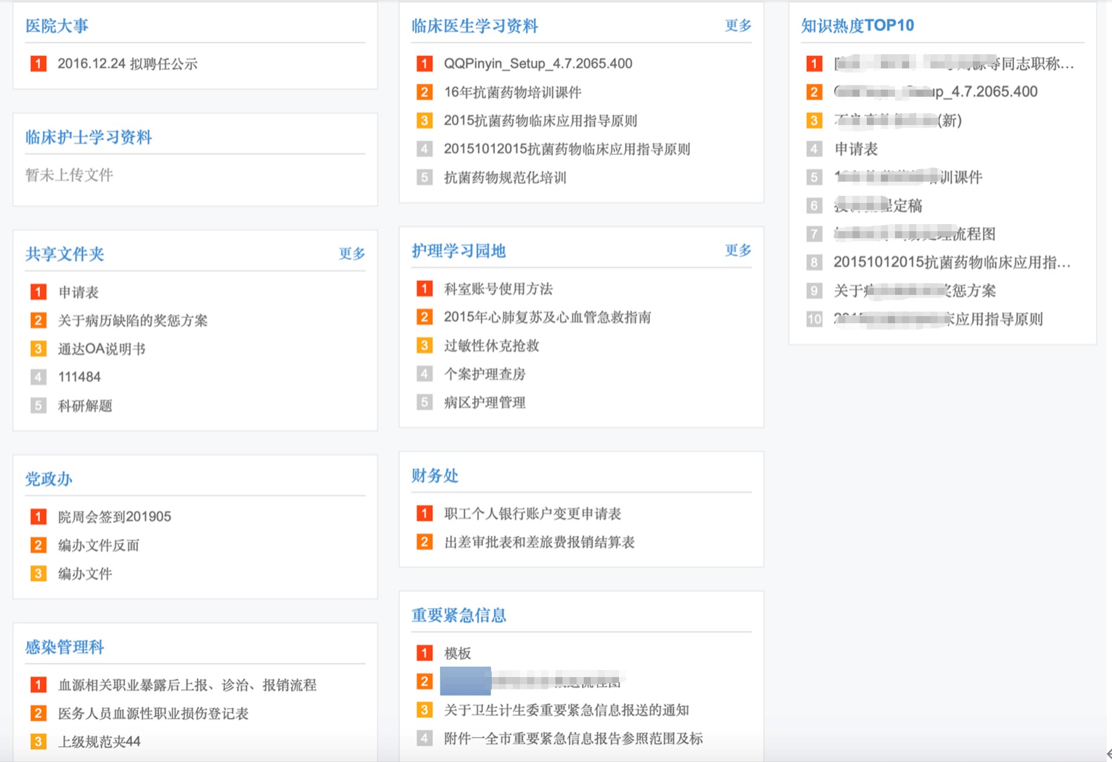
Task: Click rank badge 10 in 知识热度TOP10
Action: pos(814,319)
